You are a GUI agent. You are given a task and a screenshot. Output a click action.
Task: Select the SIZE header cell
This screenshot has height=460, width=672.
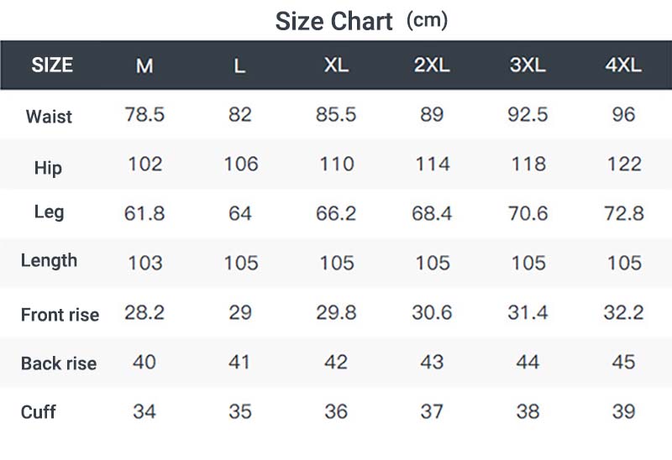tap(52, 65)
